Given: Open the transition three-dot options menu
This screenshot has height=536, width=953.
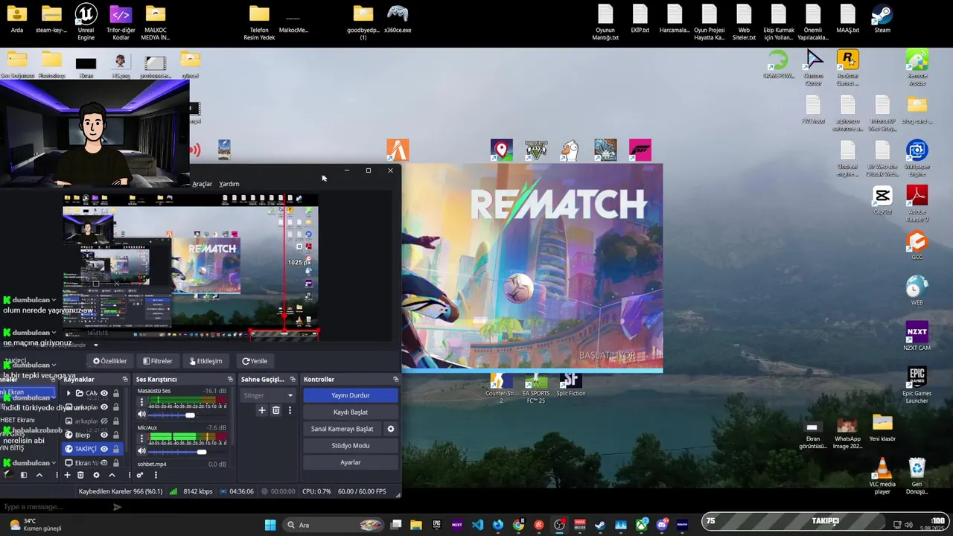Looking at the screenshot, I should 290,410.
